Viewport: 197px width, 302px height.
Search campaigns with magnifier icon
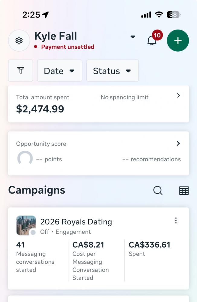158,191
